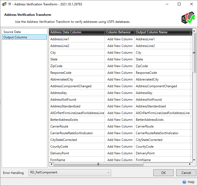Screen dimensions: 198x186
Task: Maximize the Address Verification Transform window
Action: pyautogui.click(x=179, y=4)
